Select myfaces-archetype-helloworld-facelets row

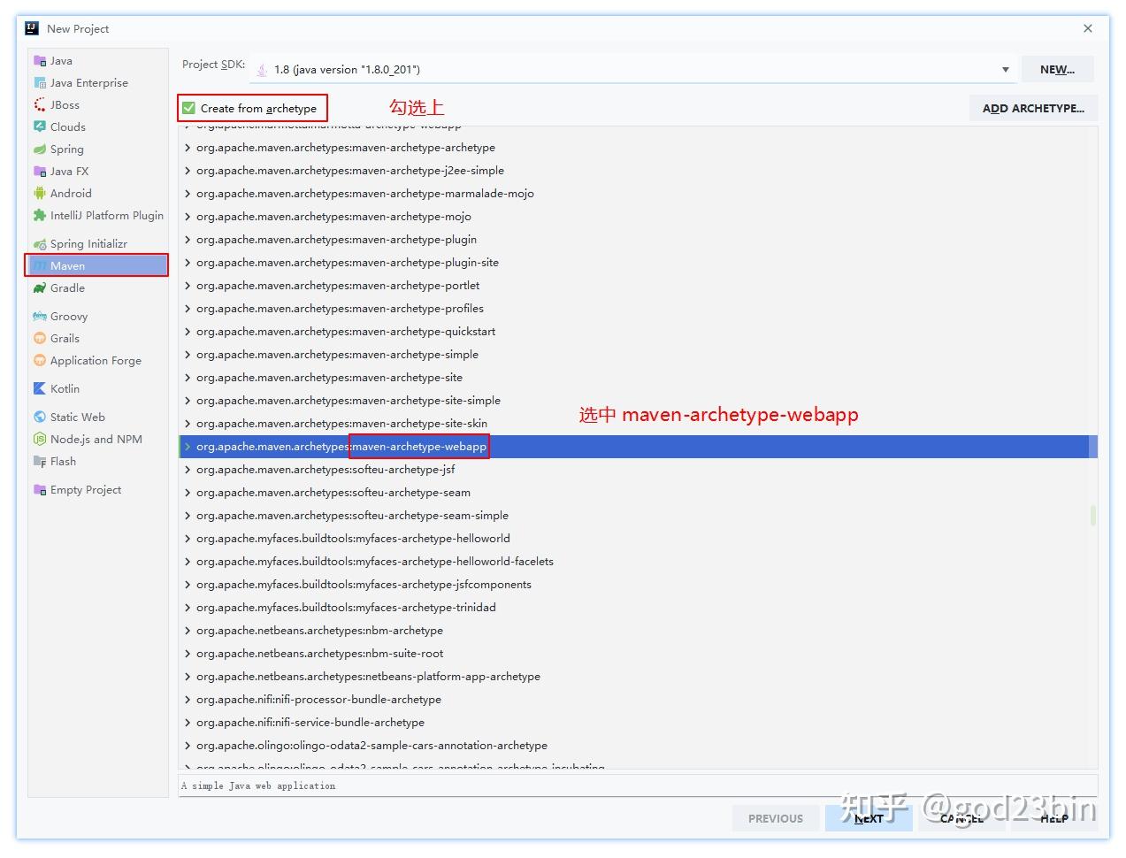pos(637,562)
